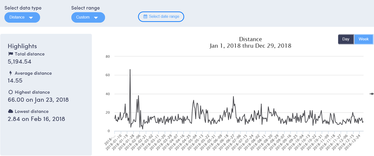Switch chart to Day view
Image resolution: width=374 pixels, height=156 pixels.
coord(346,39)
